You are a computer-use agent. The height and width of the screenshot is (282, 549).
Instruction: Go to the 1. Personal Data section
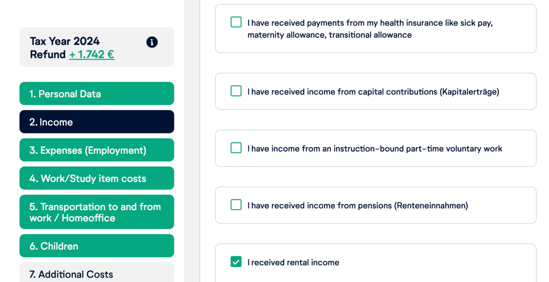[x=96, y=94]
